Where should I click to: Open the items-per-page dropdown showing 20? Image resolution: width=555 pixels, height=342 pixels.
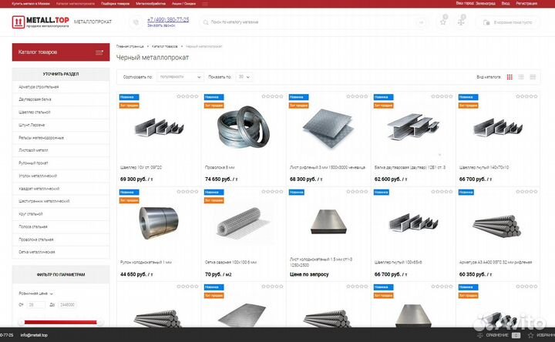click(244, 77)
